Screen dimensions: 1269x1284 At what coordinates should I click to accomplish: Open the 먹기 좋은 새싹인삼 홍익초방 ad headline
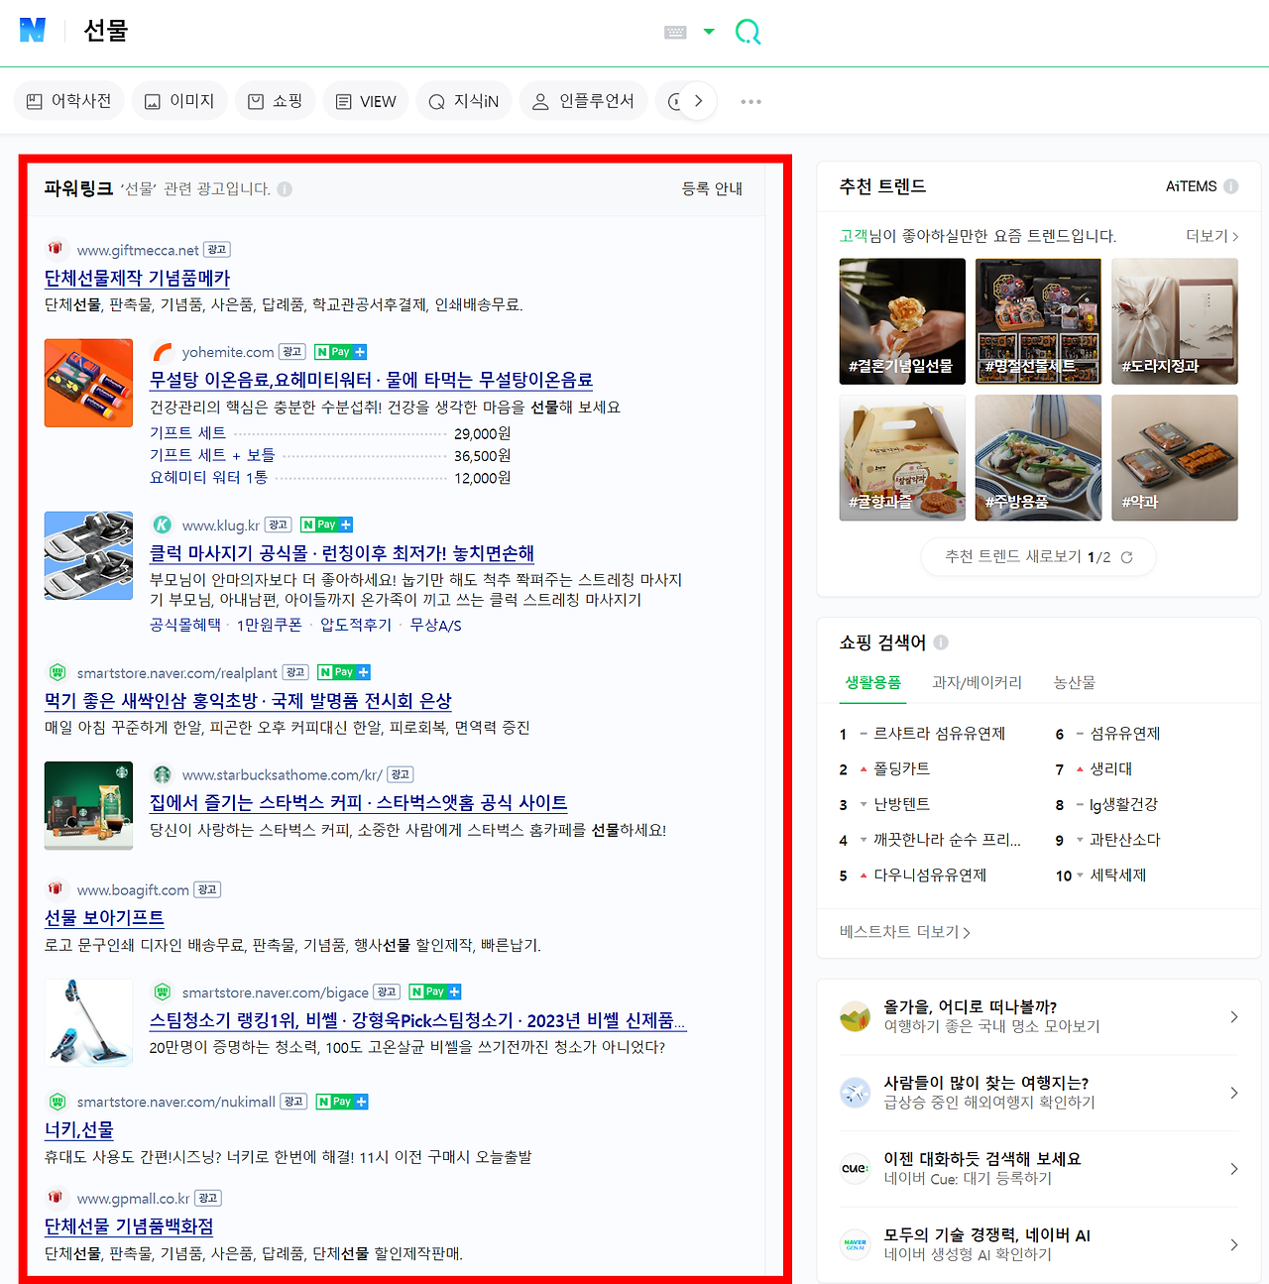(x=248, y=701)
